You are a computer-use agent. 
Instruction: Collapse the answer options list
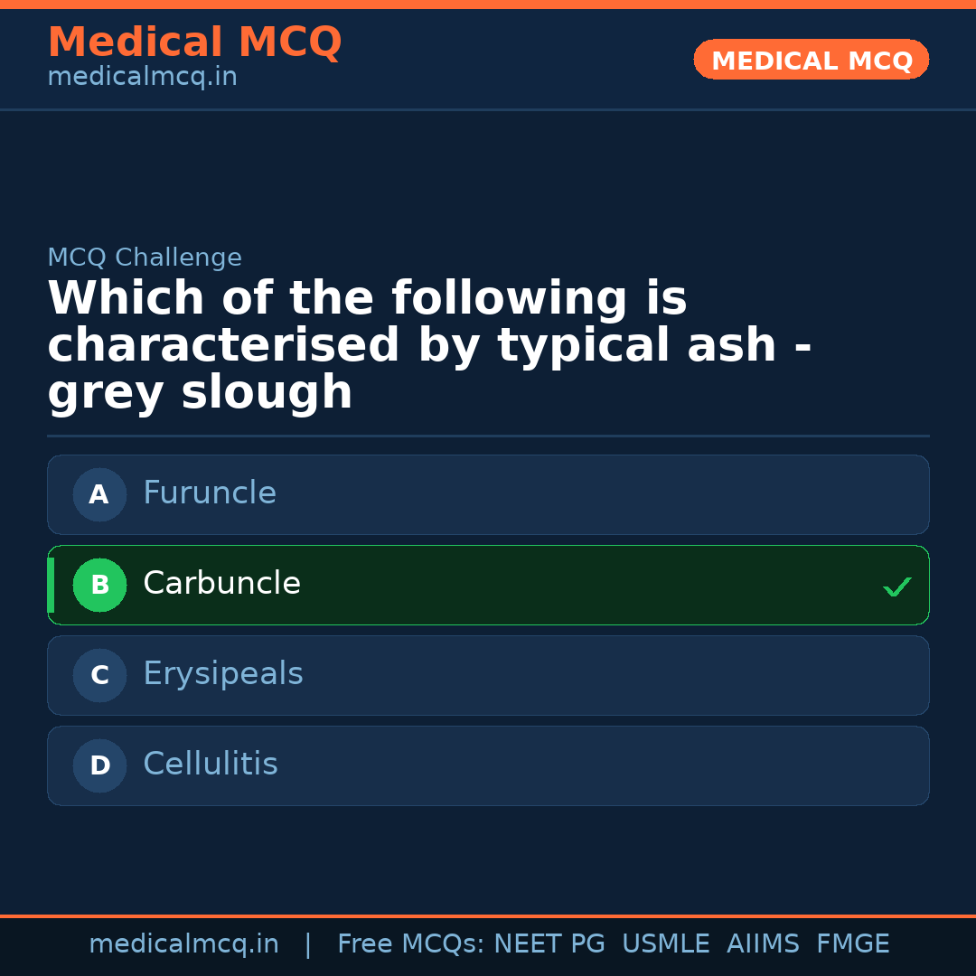pos(488,630)
